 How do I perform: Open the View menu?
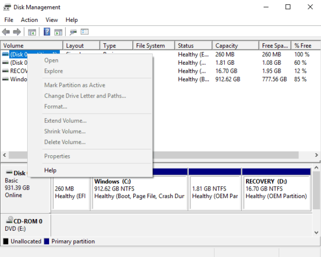51,20
